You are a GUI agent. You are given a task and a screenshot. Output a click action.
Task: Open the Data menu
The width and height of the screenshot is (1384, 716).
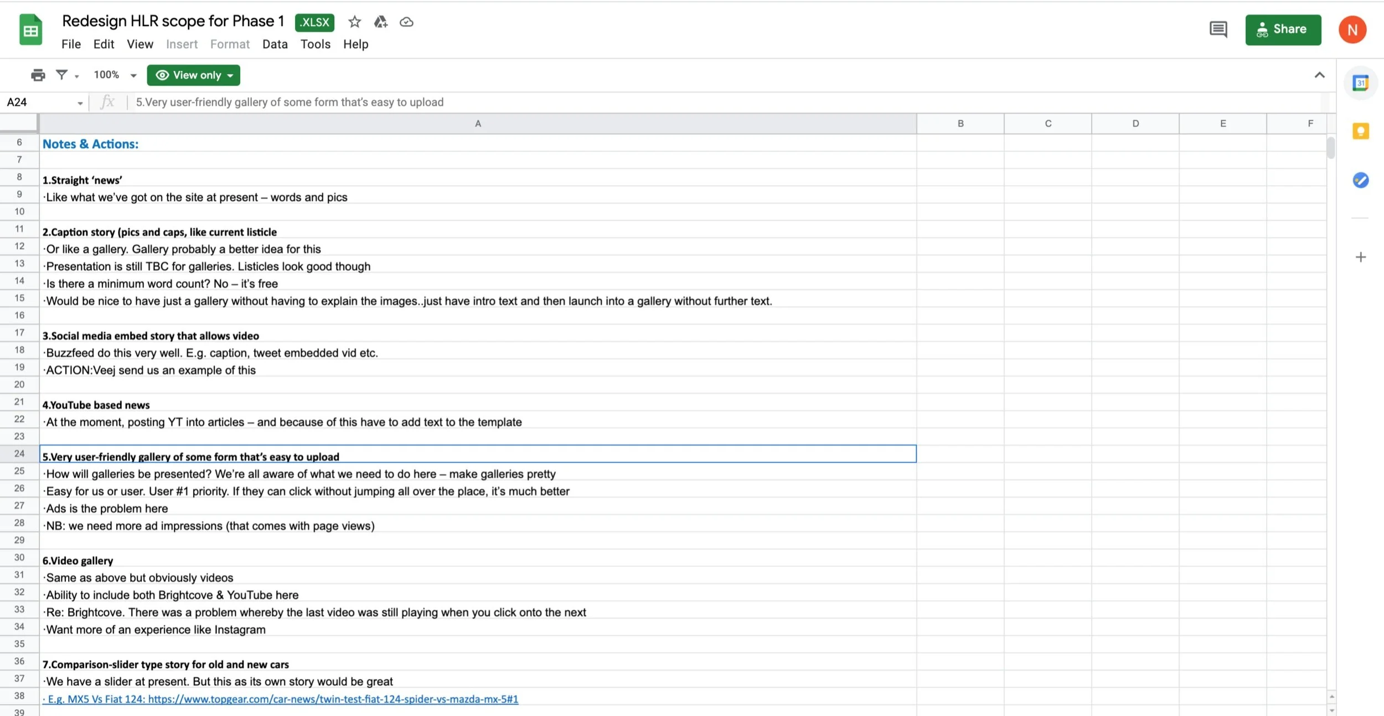click(275, 44)
